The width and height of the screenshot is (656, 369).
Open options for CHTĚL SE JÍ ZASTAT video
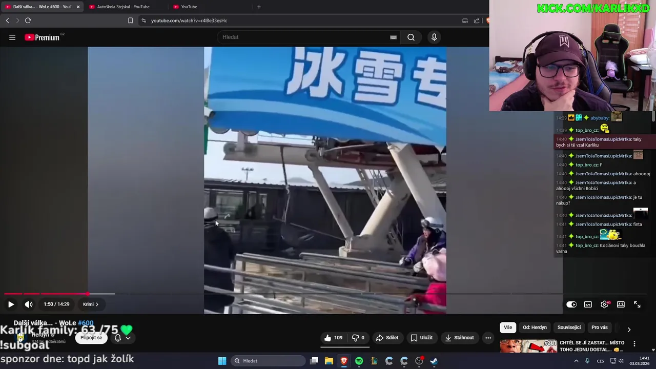(634, 344)
